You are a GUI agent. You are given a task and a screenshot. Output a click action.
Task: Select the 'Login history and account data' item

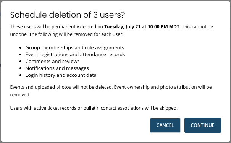pos(61,75)
